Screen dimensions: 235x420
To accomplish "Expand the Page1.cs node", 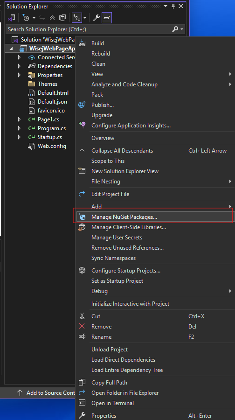I will click(x=19, y=119).
